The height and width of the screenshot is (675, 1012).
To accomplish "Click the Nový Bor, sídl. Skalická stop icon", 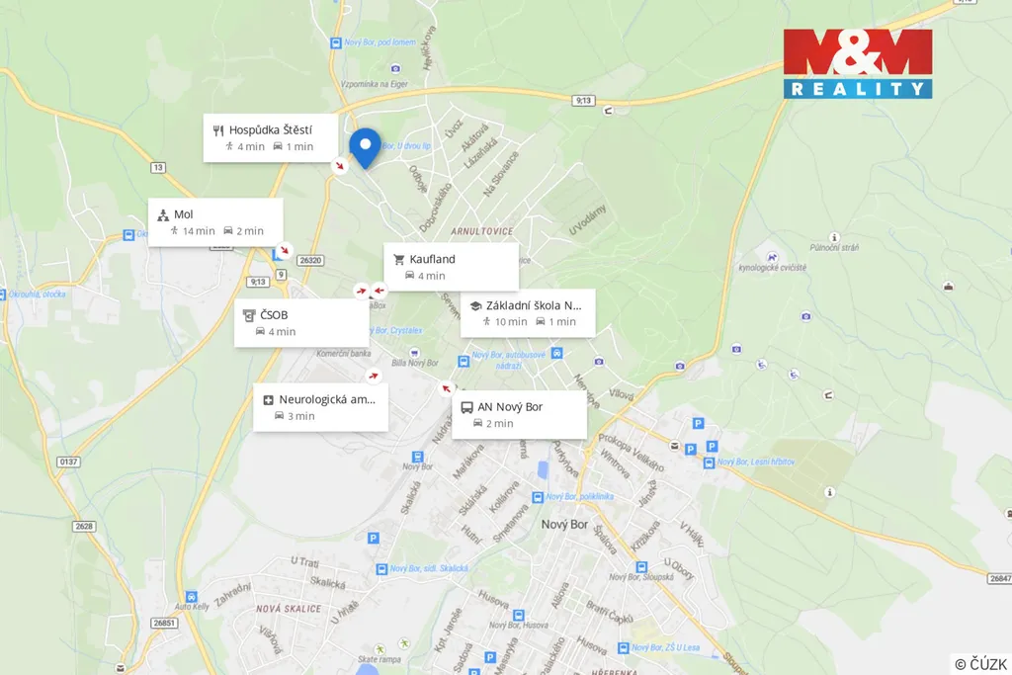I will [x=381, y=569].
